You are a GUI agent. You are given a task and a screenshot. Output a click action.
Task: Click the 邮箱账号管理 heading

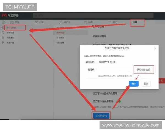[x=100, y=36]
